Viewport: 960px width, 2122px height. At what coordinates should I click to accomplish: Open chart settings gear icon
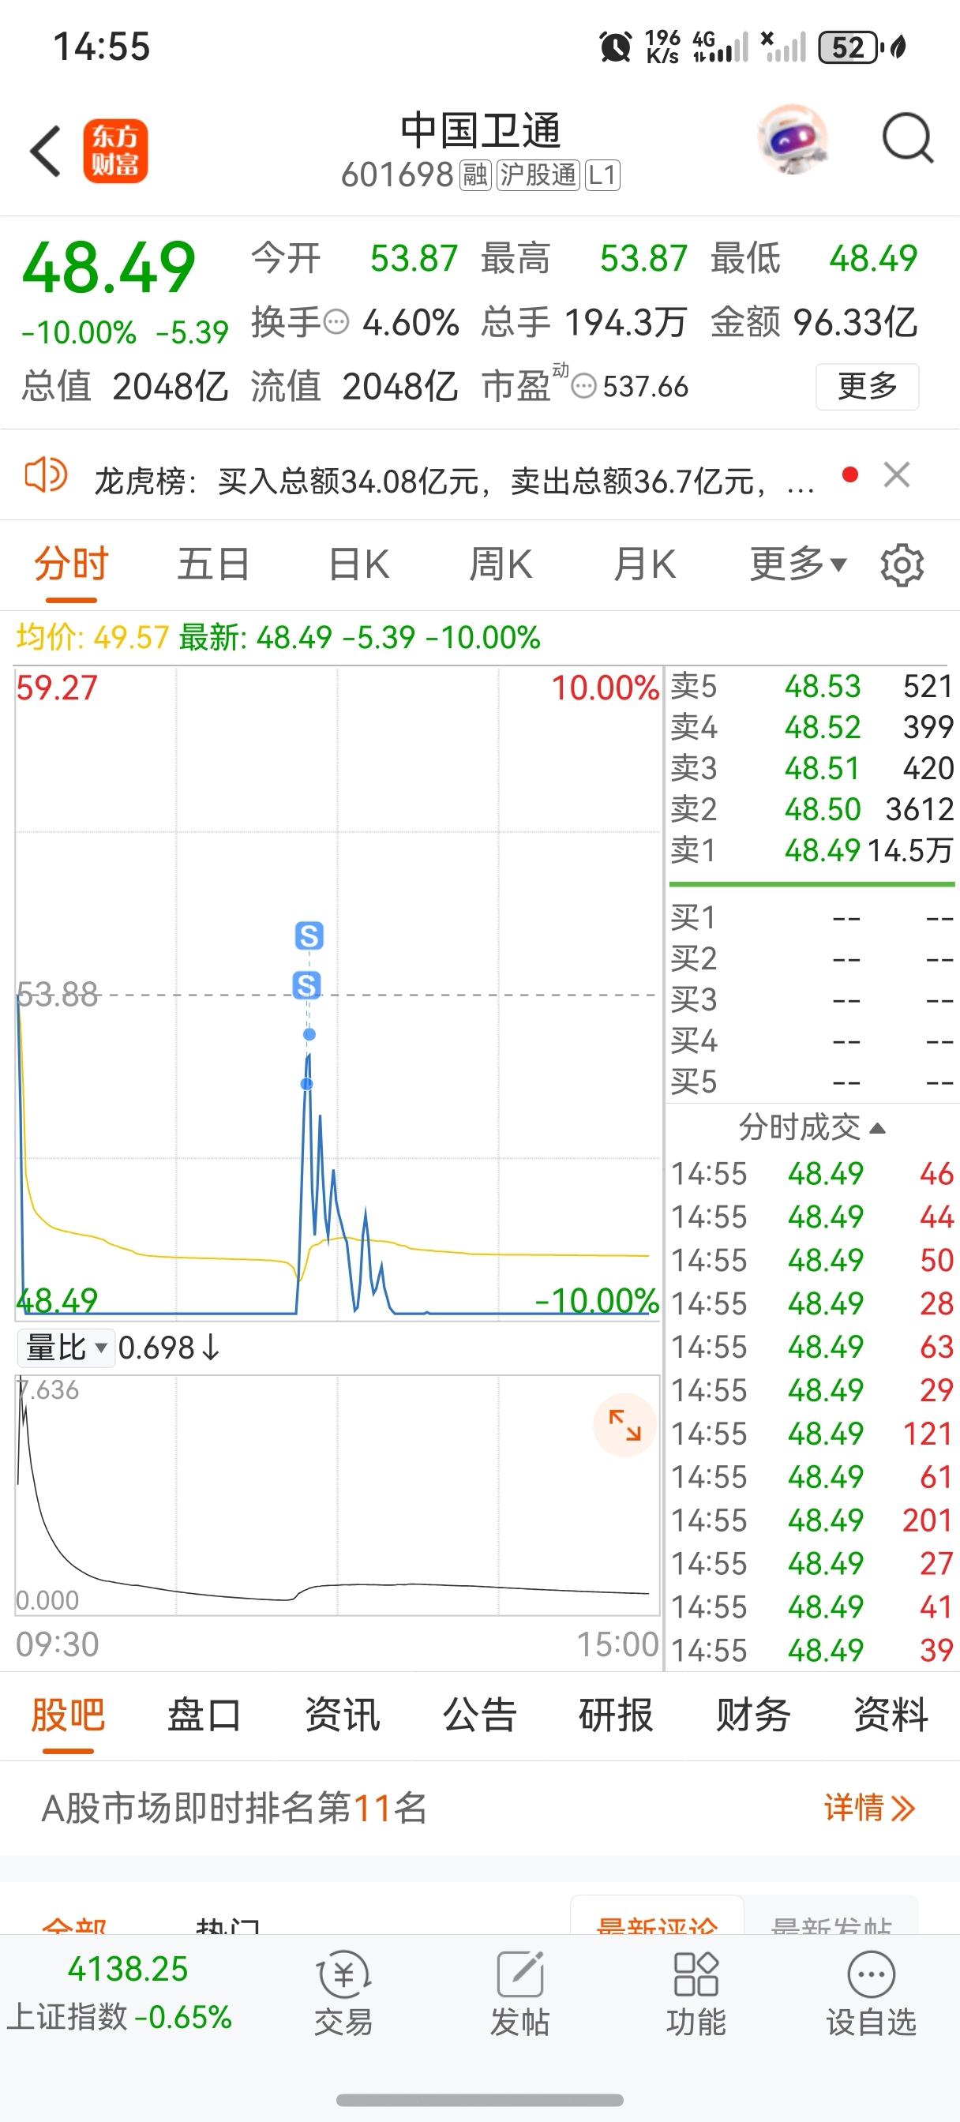click(902, 565)
